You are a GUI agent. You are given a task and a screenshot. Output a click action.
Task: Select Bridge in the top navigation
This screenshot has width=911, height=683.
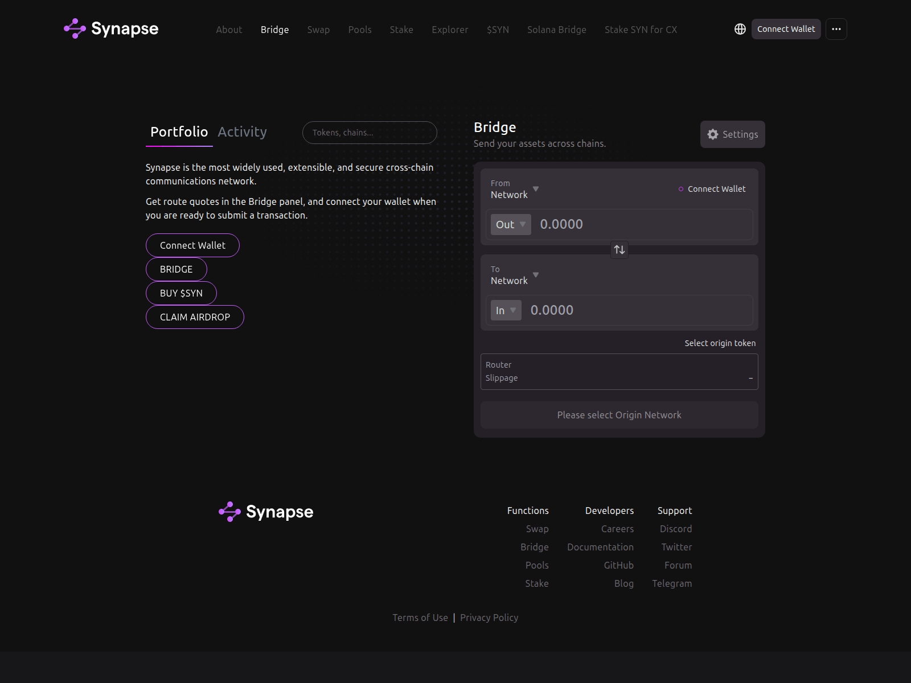click(x=274, y=30)
